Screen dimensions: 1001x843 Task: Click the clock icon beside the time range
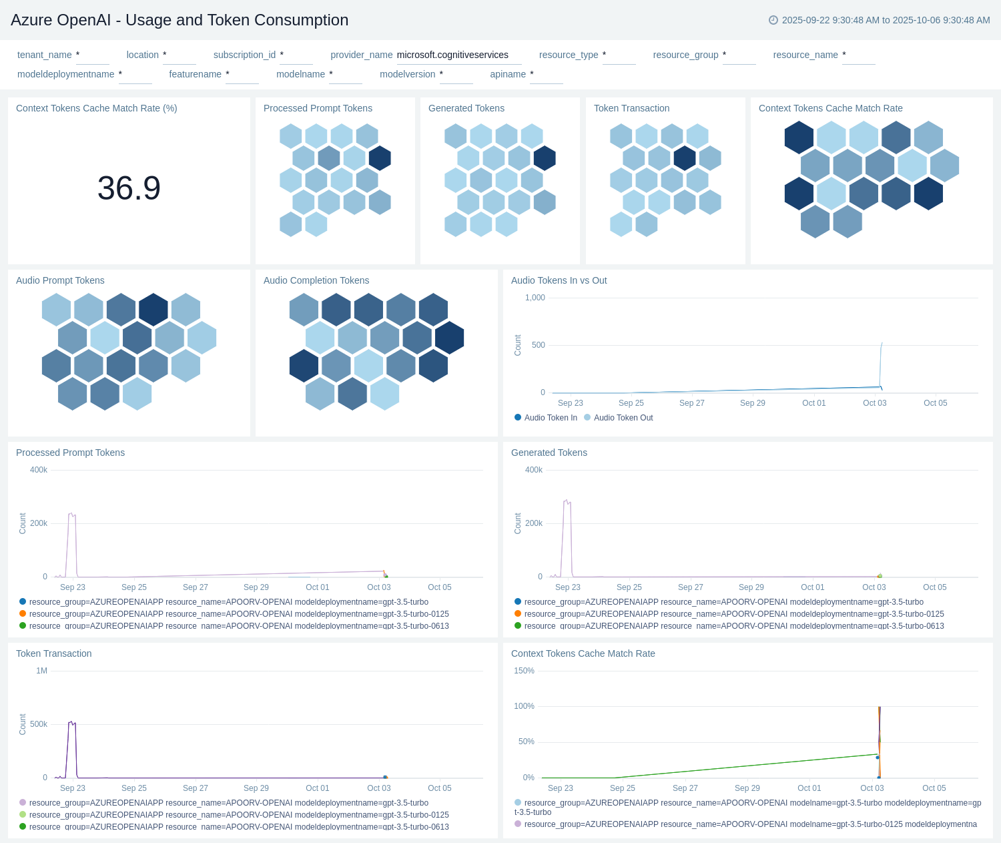tap(773, 20)
